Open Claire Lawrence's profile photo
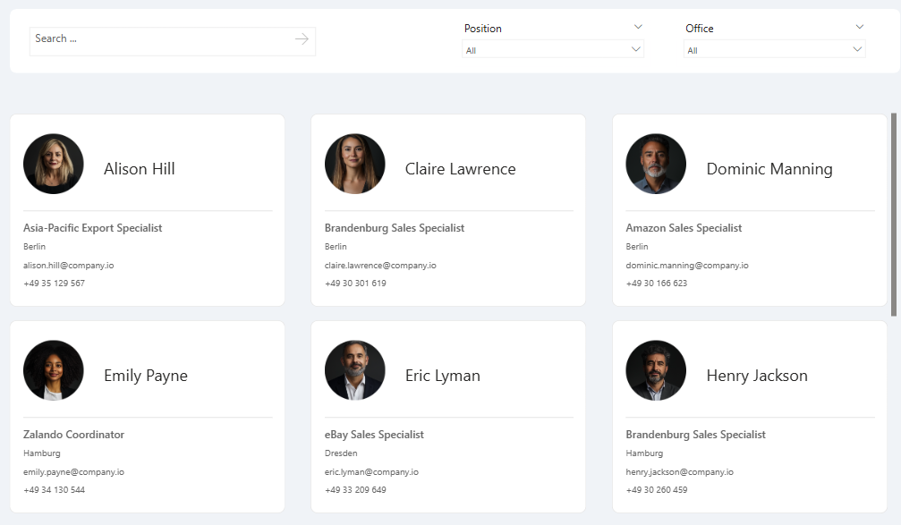901x525 pixels. [354, 164]
